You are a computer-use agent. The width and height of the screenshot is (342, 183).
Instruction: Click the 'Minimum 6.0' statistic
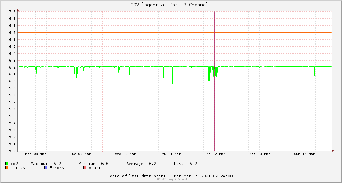point(93,164)
